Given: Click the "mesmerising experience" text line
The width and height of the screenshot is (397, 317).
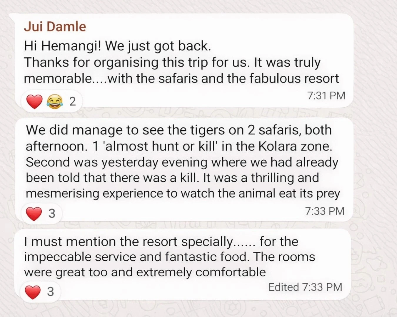Looking at the screenshot, I should pyautogui.click(x=183, y=193).
